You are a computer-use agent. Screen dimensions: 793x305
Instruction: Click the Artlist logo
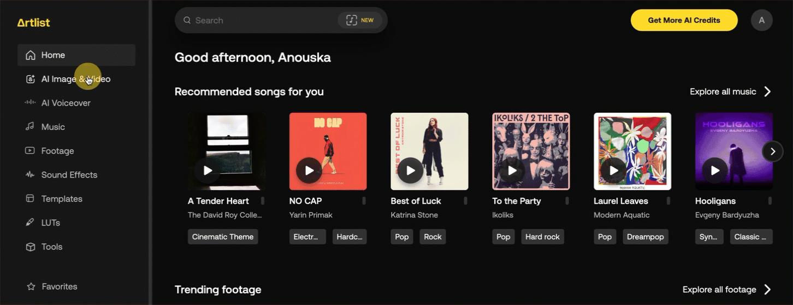click(33, 22)
